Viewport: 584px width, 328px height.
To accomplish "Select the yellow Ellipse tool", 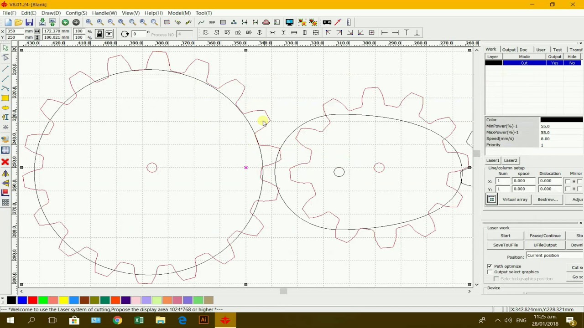I will coord(5,108).
